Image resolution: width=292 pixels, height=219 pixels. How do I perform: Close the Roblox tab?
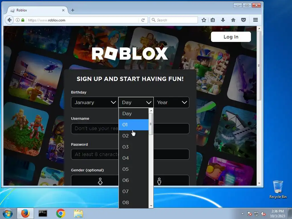pyautogui.click(x=63, y=10)
